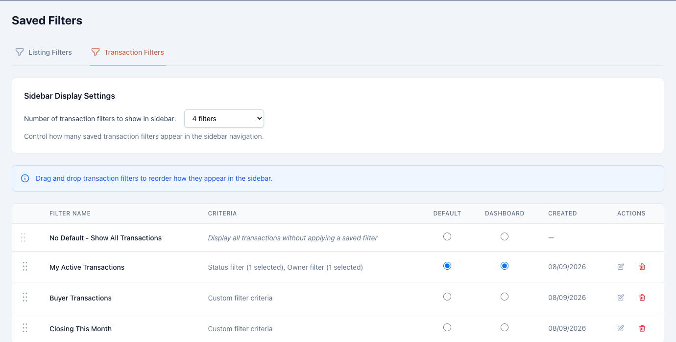676x342 pixels.
Task: Click the Closing This Month filter name
Action: click(x=80, y=329)
